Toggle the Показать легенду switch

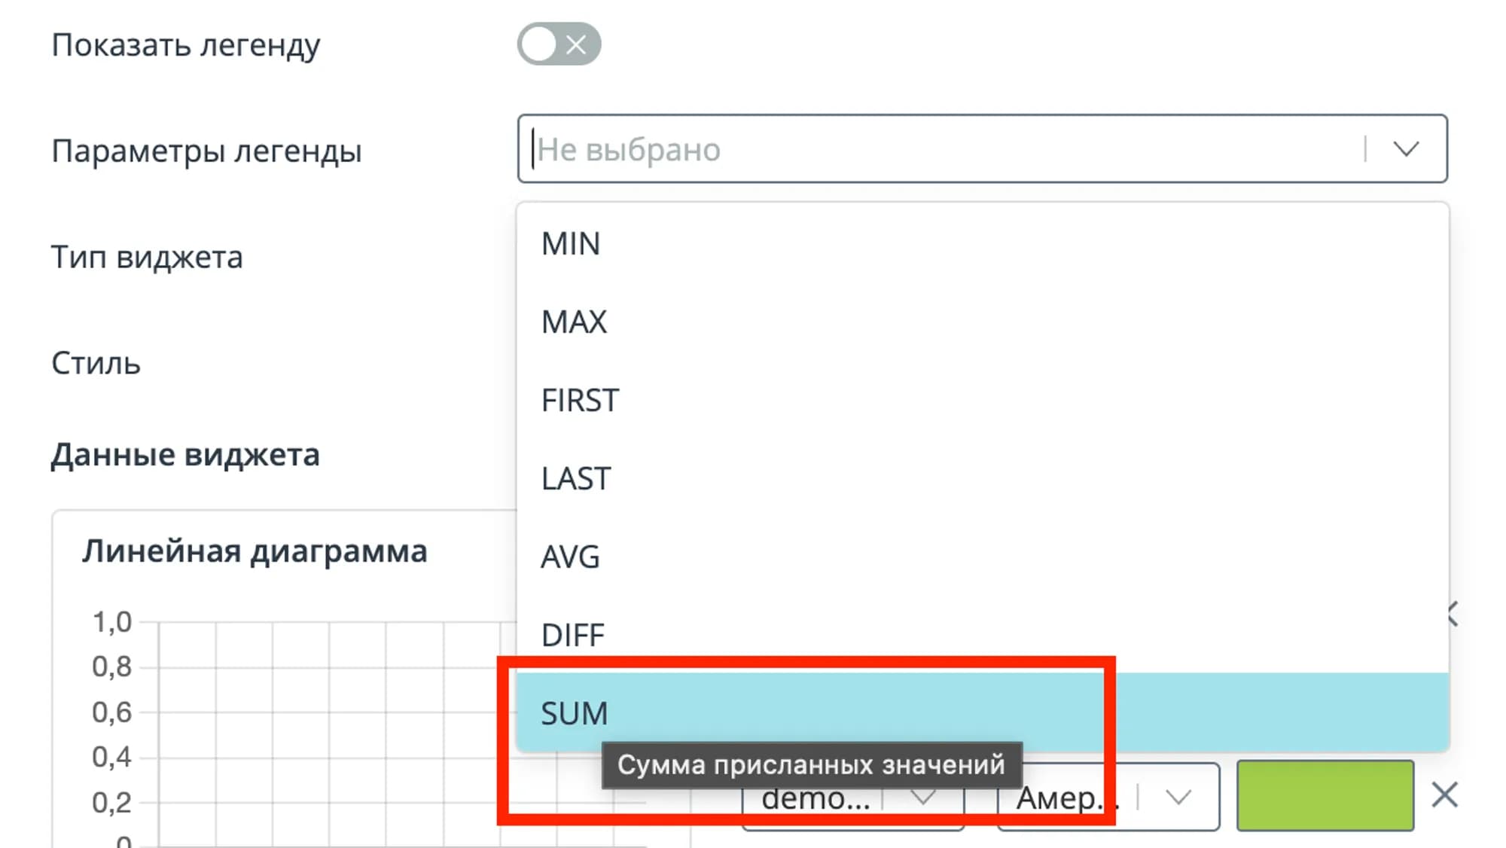point(558,44)
